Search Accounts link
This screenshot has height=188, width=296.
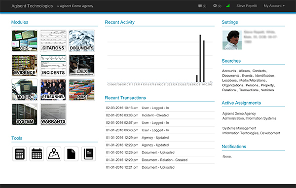pyautogui.click(x=229, y=71)
